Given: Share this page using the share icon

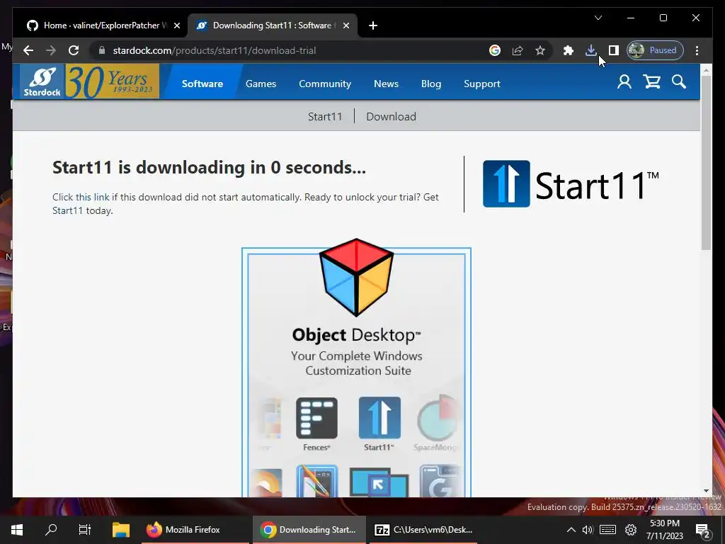Looking at the screenshot, I should pyautogui.click(x=518, y=50).
